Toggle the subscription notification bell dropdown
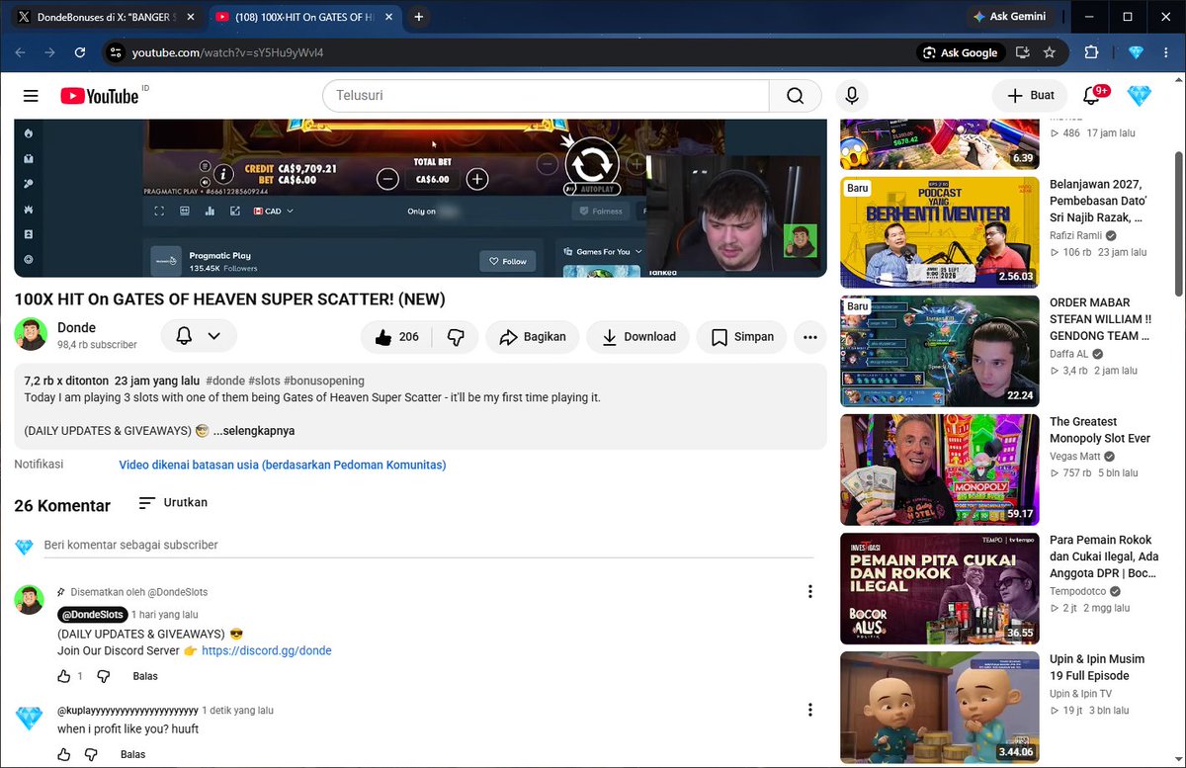Screen dimensions: 1186x768 (199, 336)
